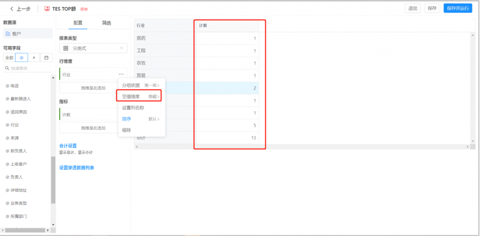
Task: Click the 客户 data source icon
Action: tap(8, 34)
